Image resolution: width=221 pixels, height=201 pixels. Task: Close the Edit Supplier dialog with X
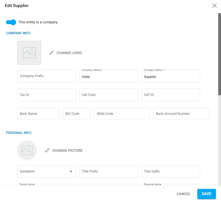pyautogui.click(x=214, y=6)
